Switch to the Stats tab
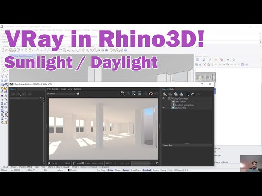Viewport: 262px width, 196px height. [x=172, y=89]
